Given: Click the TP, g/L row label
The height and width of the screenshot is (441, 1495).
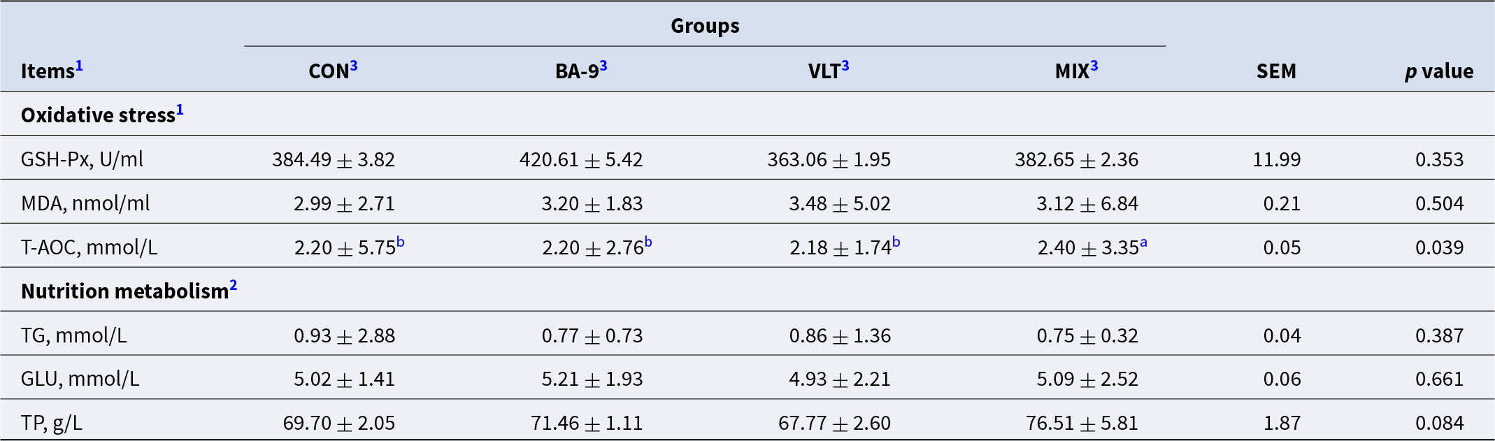Looking at the screenshot, I should pyautogui.click(x=51, y=423).
